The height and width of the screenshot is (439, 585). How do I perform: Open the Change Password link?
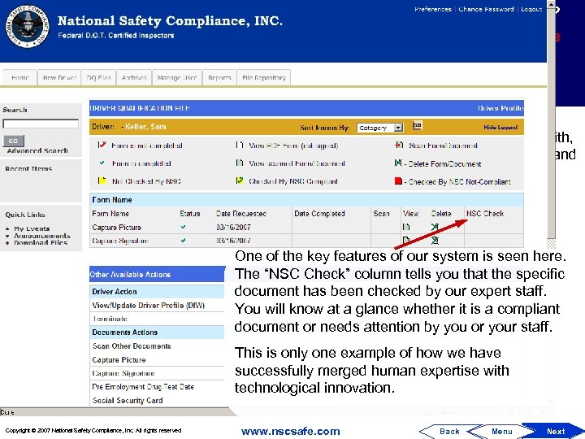(486, 9)
